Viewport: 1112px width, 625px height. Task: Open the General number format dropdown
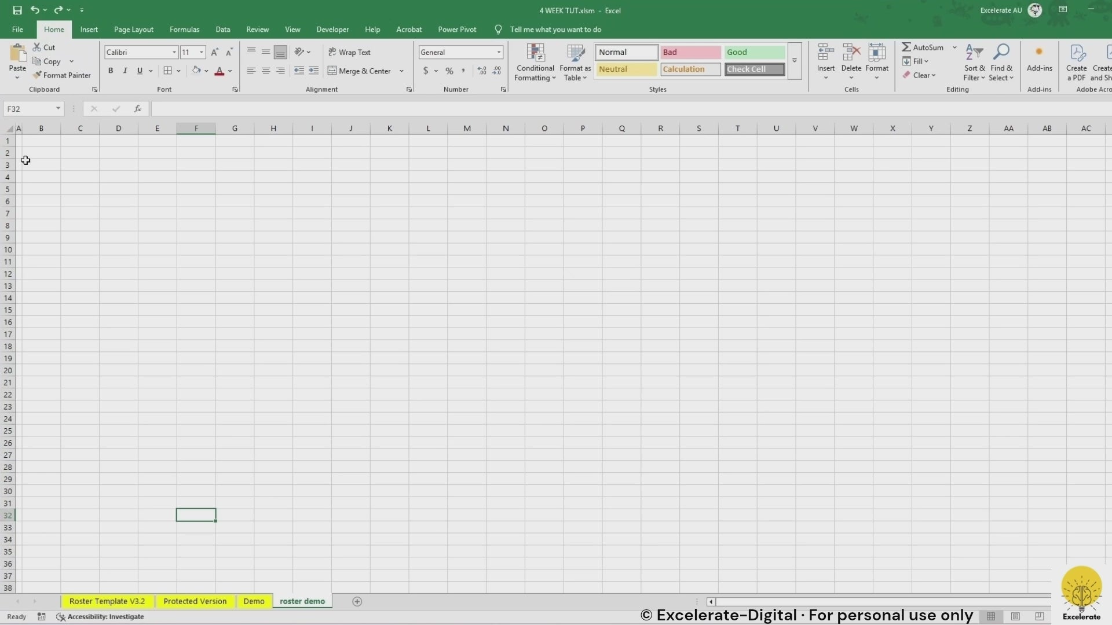click(498, 52)
